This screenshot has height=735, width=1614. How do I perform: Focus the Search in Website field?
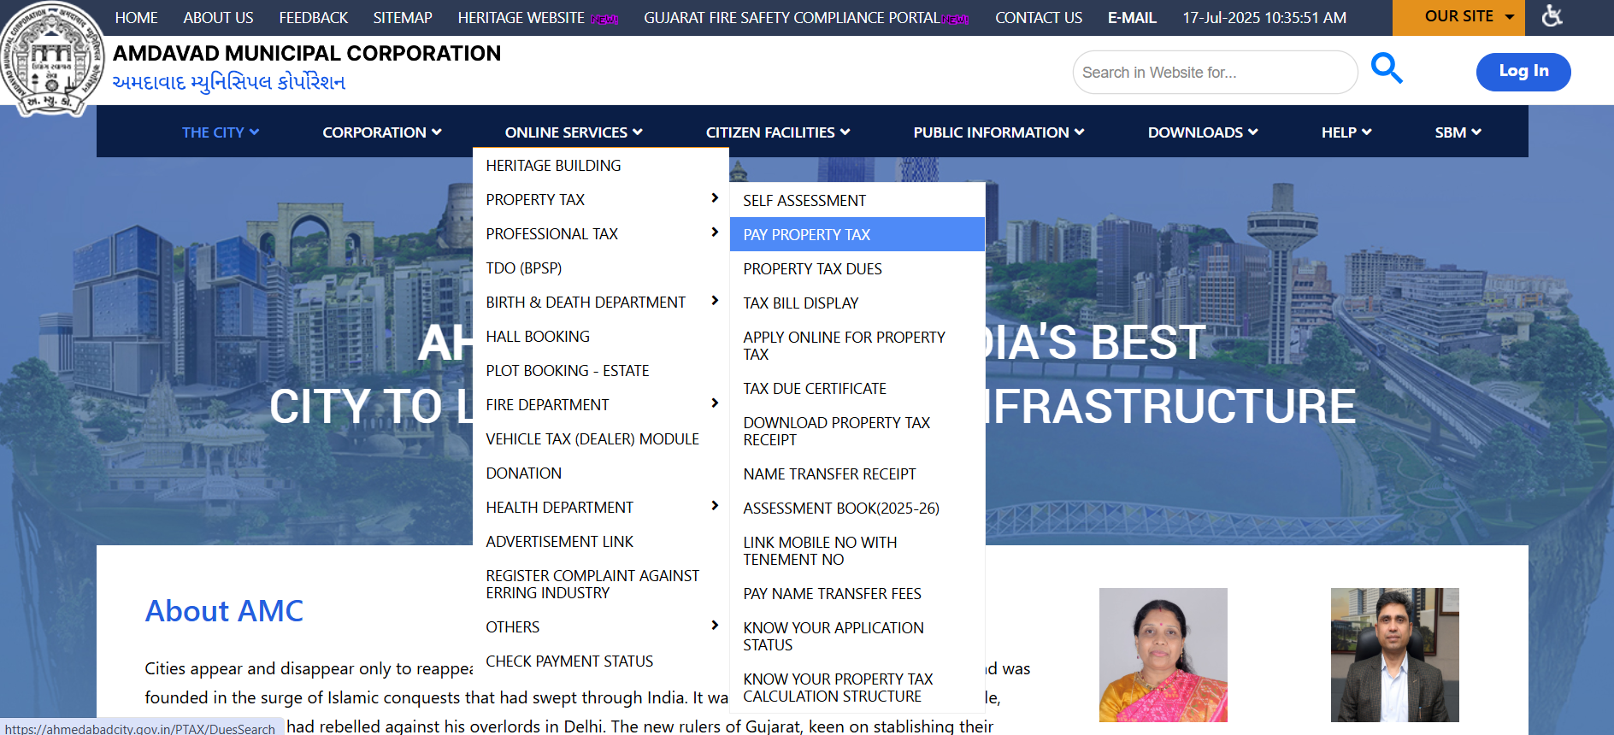click(x=1215, y=72)
